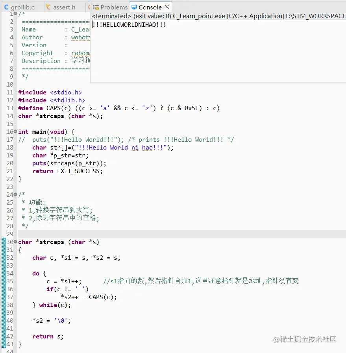The image size is (346, 353).
Task: Click the commented puts line 17
Action: 126,140
